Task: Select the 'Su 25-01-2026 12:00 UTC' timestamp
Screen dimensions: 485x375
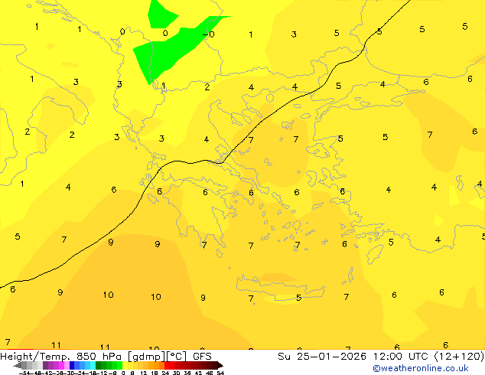Action: click(354, 357)
